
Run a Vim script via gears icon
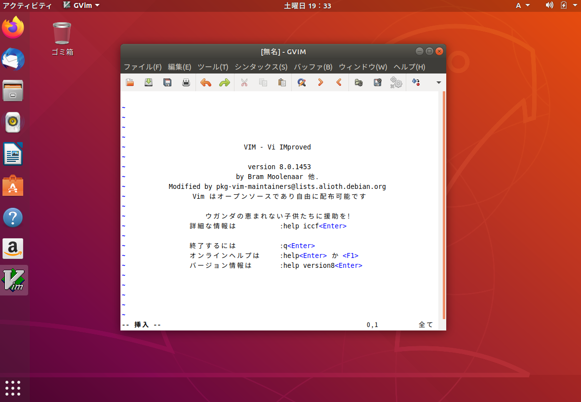coord(396,82)
